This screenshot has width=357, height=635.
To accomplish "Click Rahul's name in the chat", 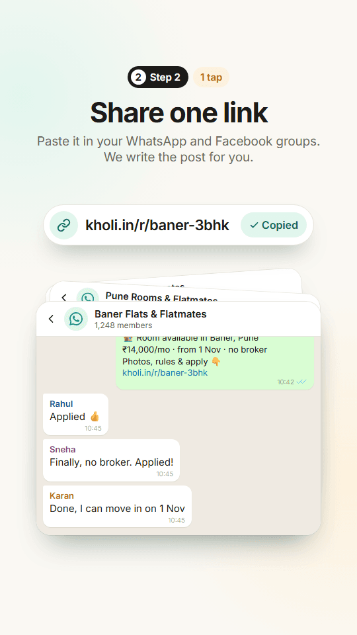I will coord(61,403).
